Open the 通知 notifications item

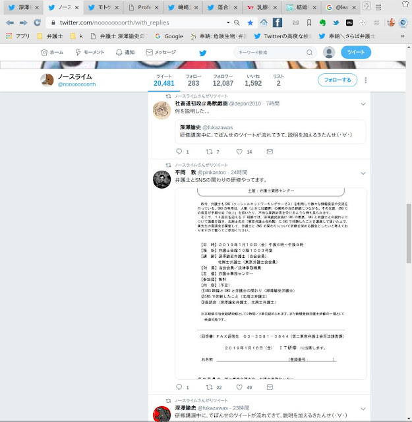pyautogui.click(x=125, y=52)
